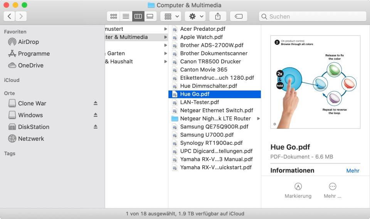Select the Windows volume
Viewport: 370px width, 219px height.
[x=25, y=115]
